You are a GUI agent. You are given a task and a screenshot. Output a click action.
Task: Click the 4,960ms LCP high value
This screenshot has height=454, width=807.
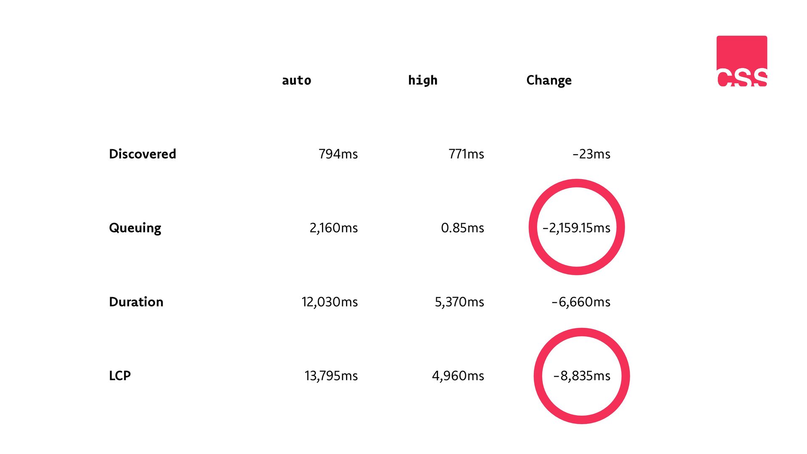(x=458, y=376)
